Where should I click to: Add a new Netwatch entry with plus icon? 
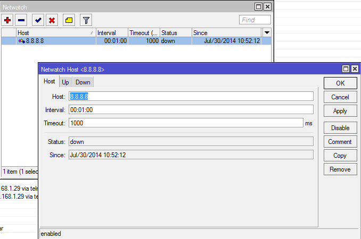click(x=7, y=20)
